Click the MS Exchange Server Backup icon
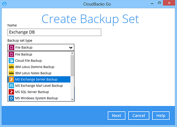Image resolution: width=177 pixels, height=127 pixels. [x=11, y=79]
